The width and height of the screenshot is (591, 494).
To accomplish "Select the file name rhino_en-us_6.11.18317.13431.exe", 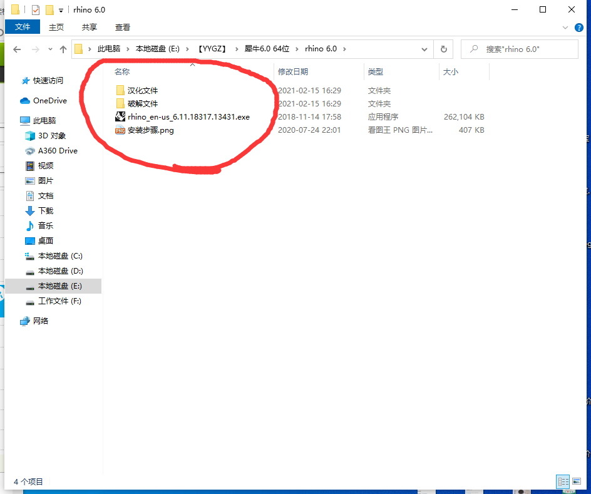I will click(x=188, y=117).
